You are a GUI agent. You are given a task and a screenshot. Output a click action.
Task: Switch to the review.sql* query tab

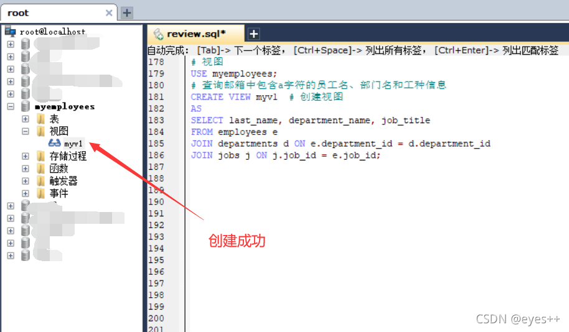click(196, 34)
